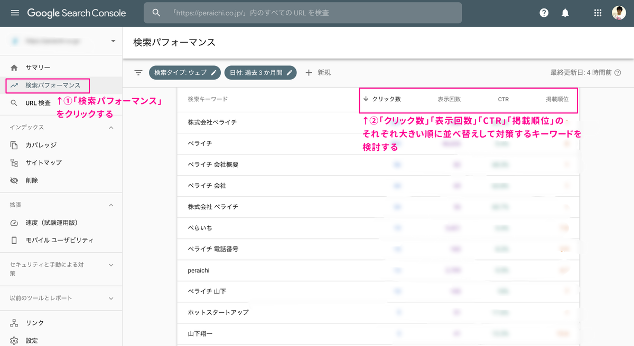Open the property selector dropdown
Image resolution: width=634 pixels, height=346 pixels.
[113, 41]
